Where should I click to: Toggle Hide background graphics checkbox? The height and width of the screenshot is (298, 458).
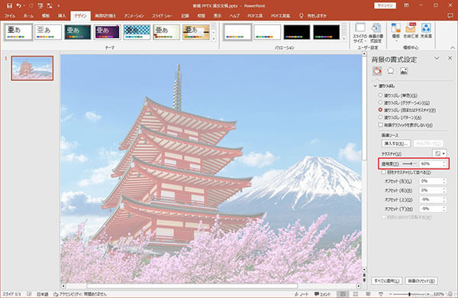click(380, 125)
